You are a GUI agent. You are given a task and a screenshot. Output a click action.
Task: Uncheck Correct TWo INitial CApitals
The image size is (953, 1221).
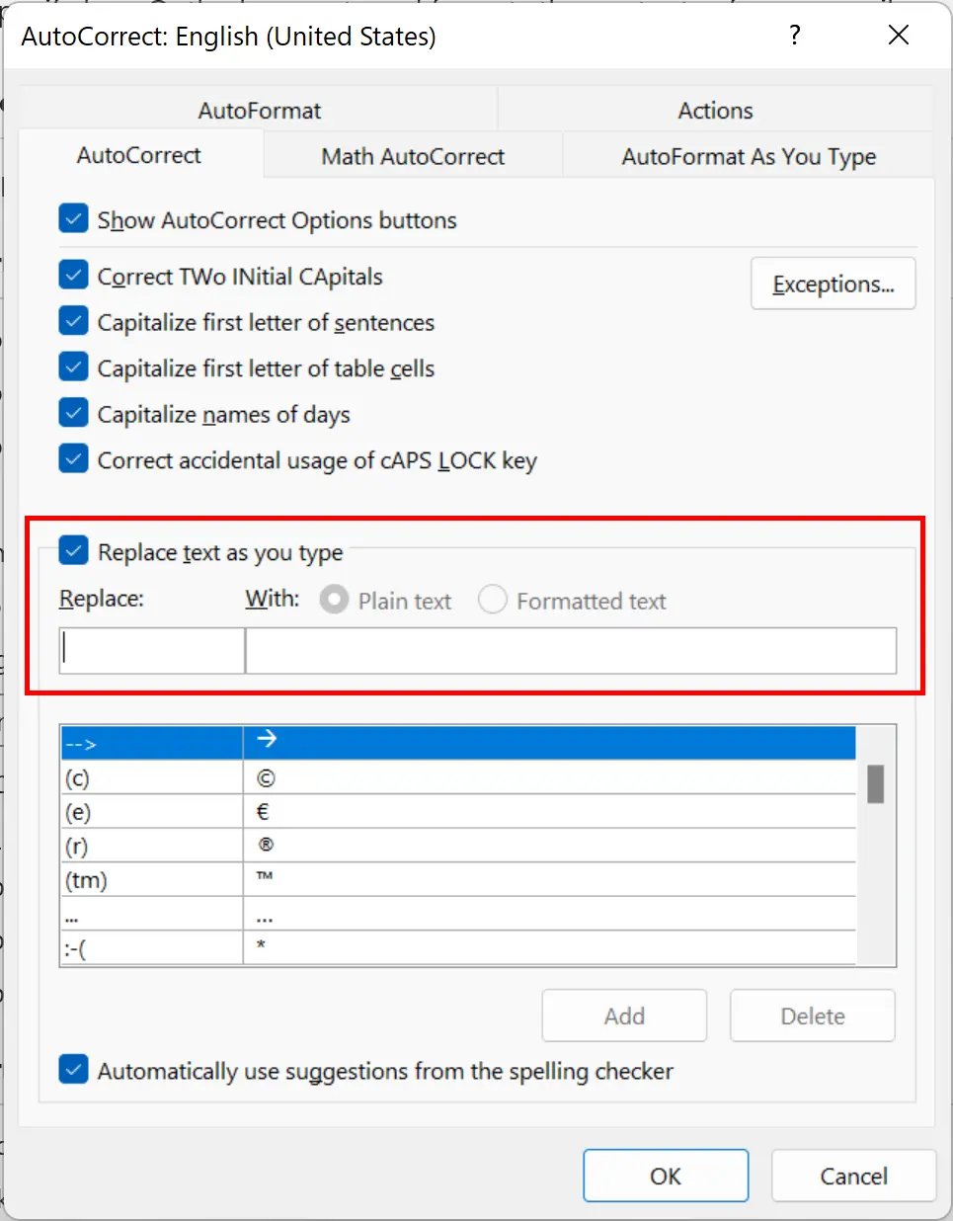point(74,275)
